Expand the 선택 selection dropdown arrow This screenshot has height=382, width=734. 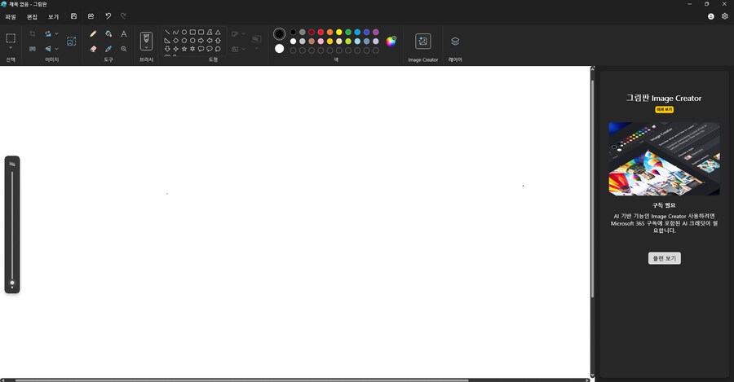point(11,49)
